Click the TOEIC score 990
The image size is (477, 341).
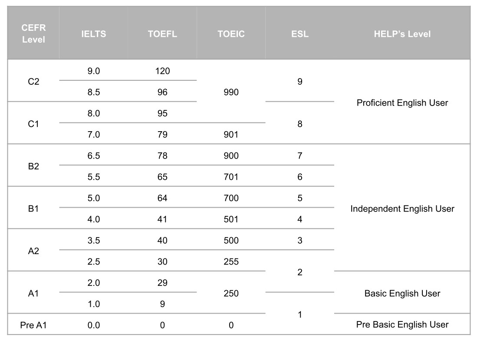[x=231, y=92]
